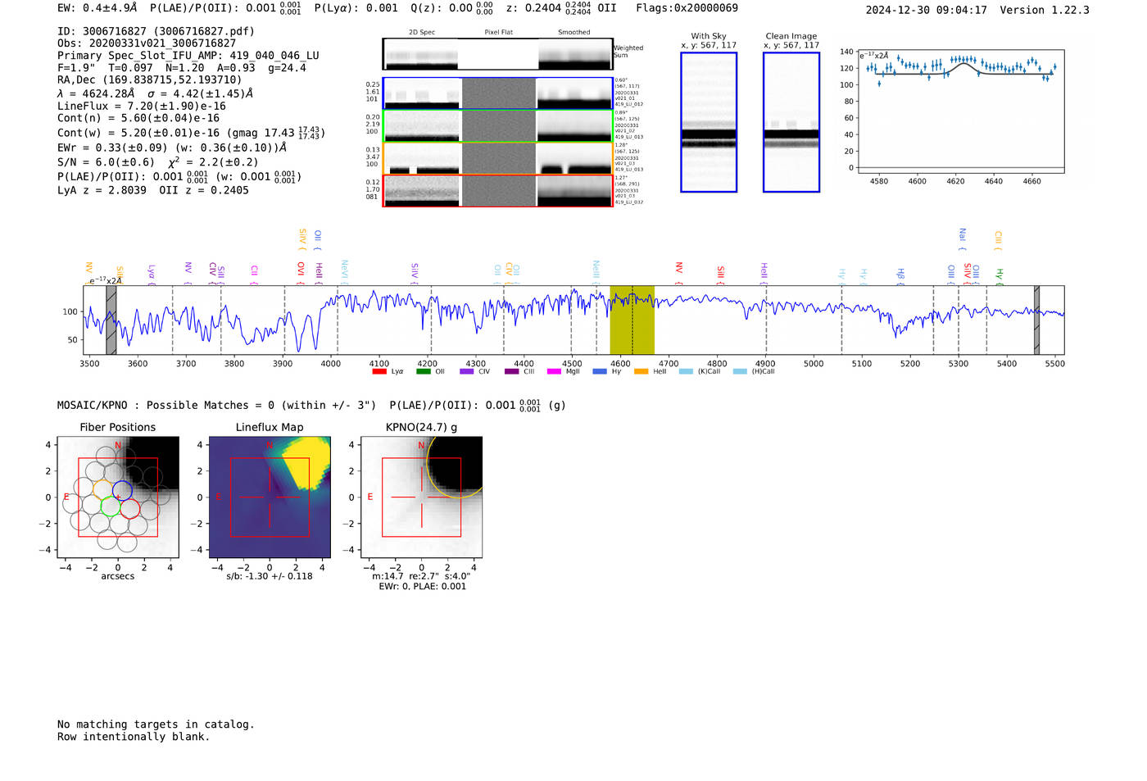This screenshot has width=1147, height=781.
Task: Click the 'Weighted Sum' label
Action: [628, 52]
